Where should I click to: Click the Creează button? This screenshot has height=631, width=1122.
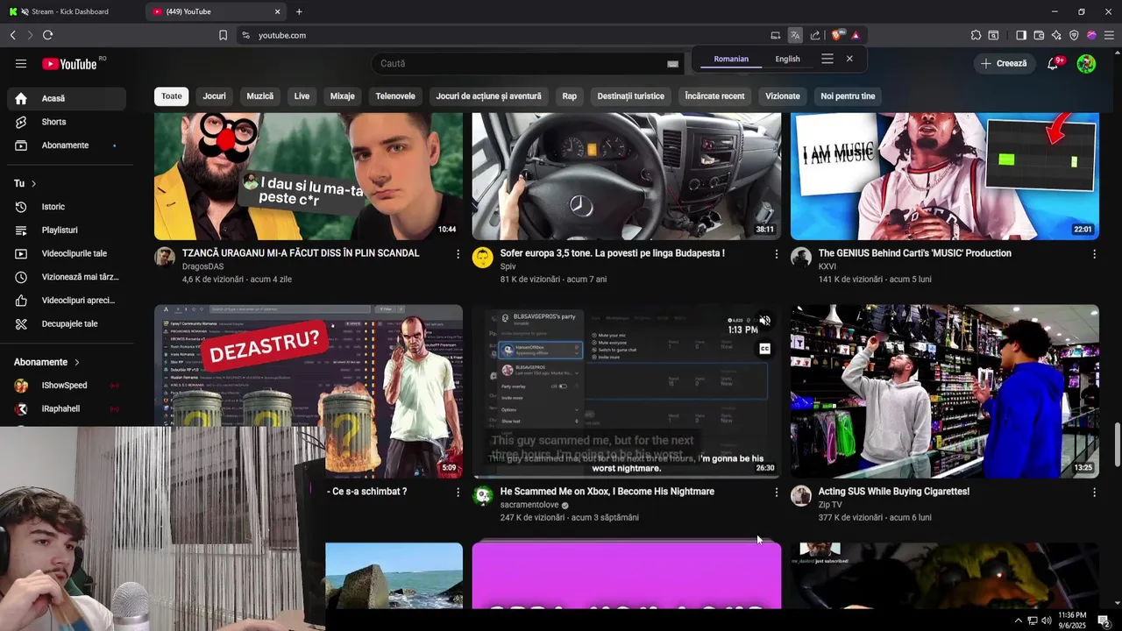1004,63
